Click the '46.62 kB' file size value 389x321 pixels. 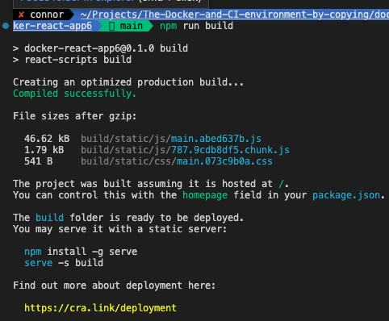pyautogui.click(x=47, y=139)
